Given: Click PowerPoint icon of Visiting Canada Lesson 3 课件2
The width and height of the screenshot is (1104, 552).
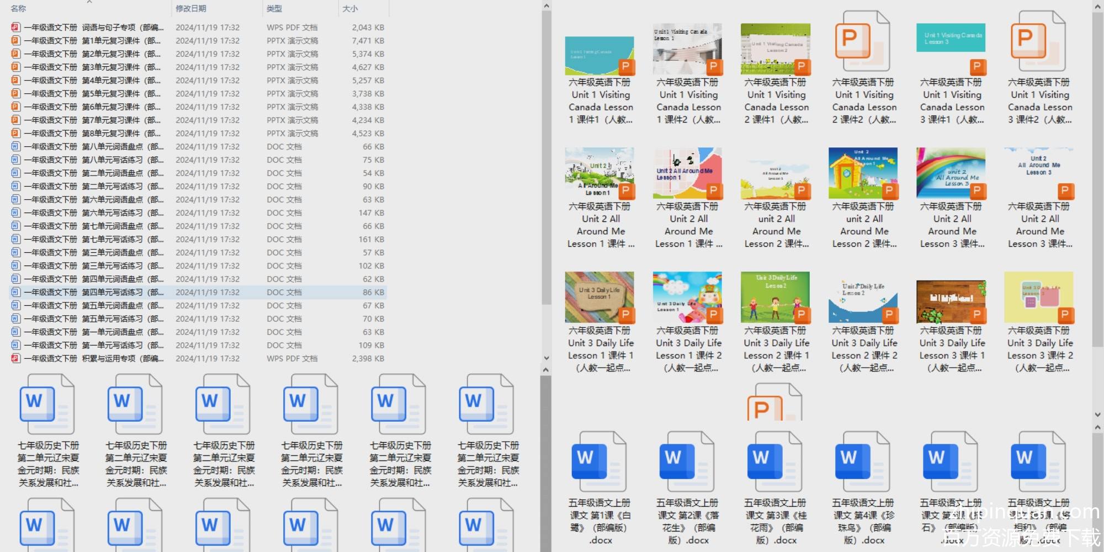Looking at the screenshot, I should click(1038, 42).
